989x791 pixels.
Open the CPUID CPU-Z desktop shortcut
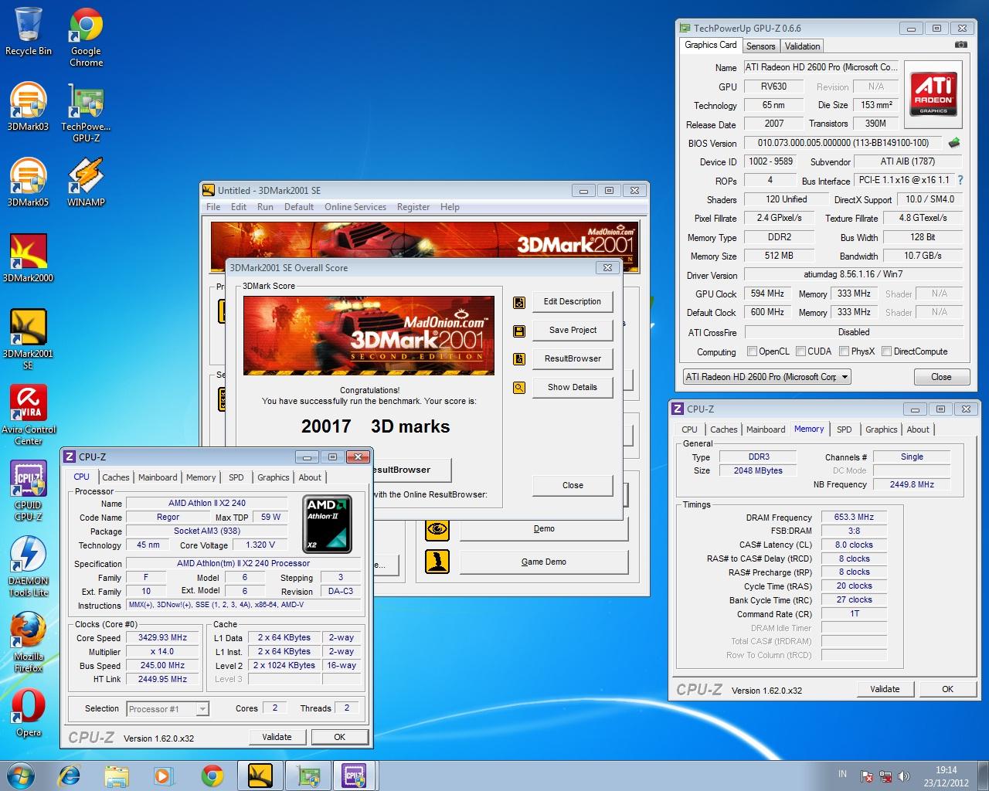point(28,491)
